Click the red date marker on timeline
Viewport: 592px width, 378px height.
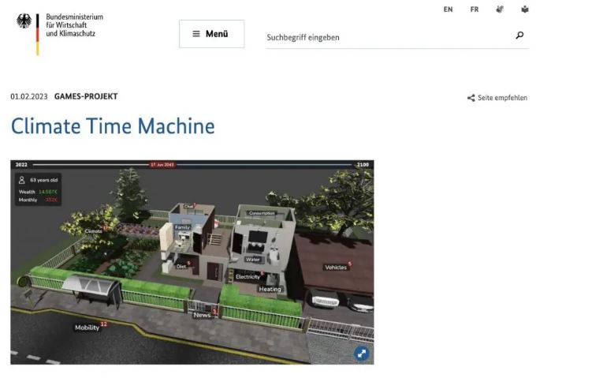[x=162, y=165]
